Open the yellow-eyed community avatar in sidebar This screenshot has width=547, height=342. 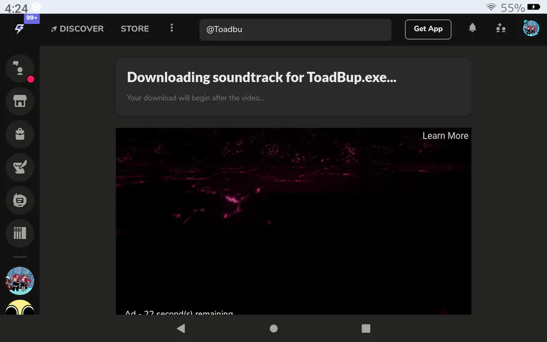point(19,308)
